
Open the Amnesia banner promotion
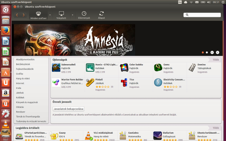tap(75, 40)
